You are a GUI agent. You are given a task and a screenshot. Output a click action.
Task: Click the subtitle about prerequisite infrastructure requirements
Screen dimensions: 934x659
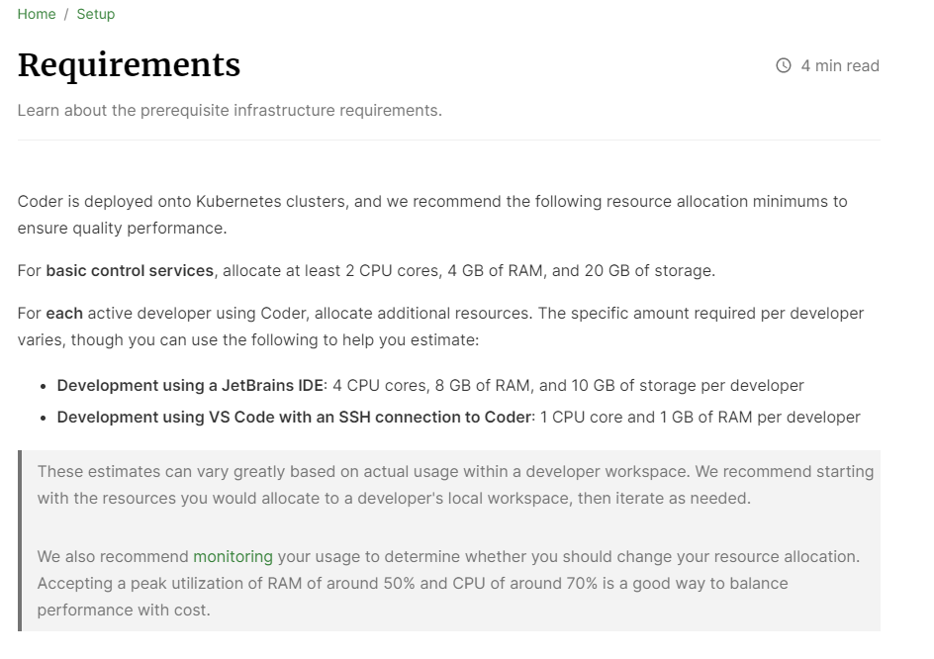[230, 110]
